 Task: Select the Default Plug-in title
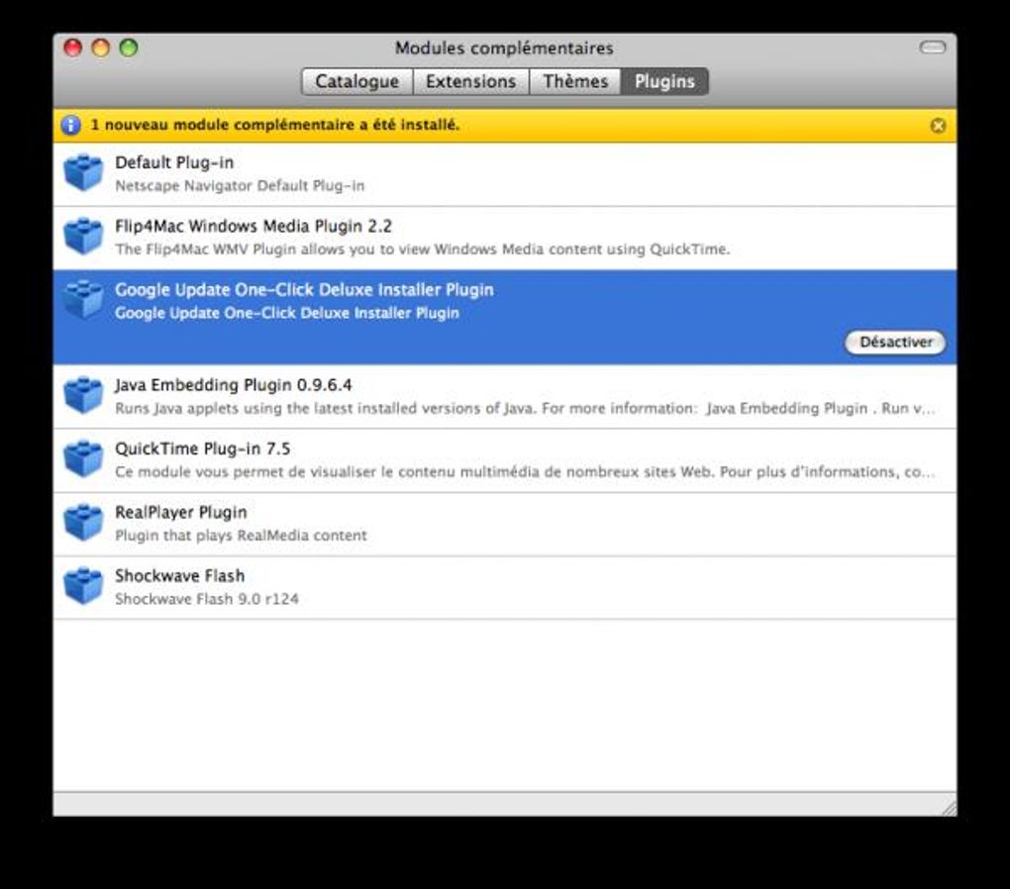tap(174, 163)
